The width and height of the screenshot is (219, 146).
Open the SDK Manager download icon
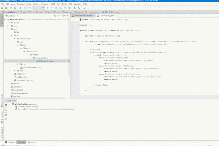tap(79, 8)
